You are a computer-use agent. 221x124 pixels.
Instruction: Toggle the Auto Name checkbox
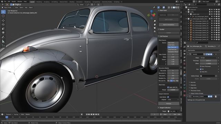(x=168, y=97)
